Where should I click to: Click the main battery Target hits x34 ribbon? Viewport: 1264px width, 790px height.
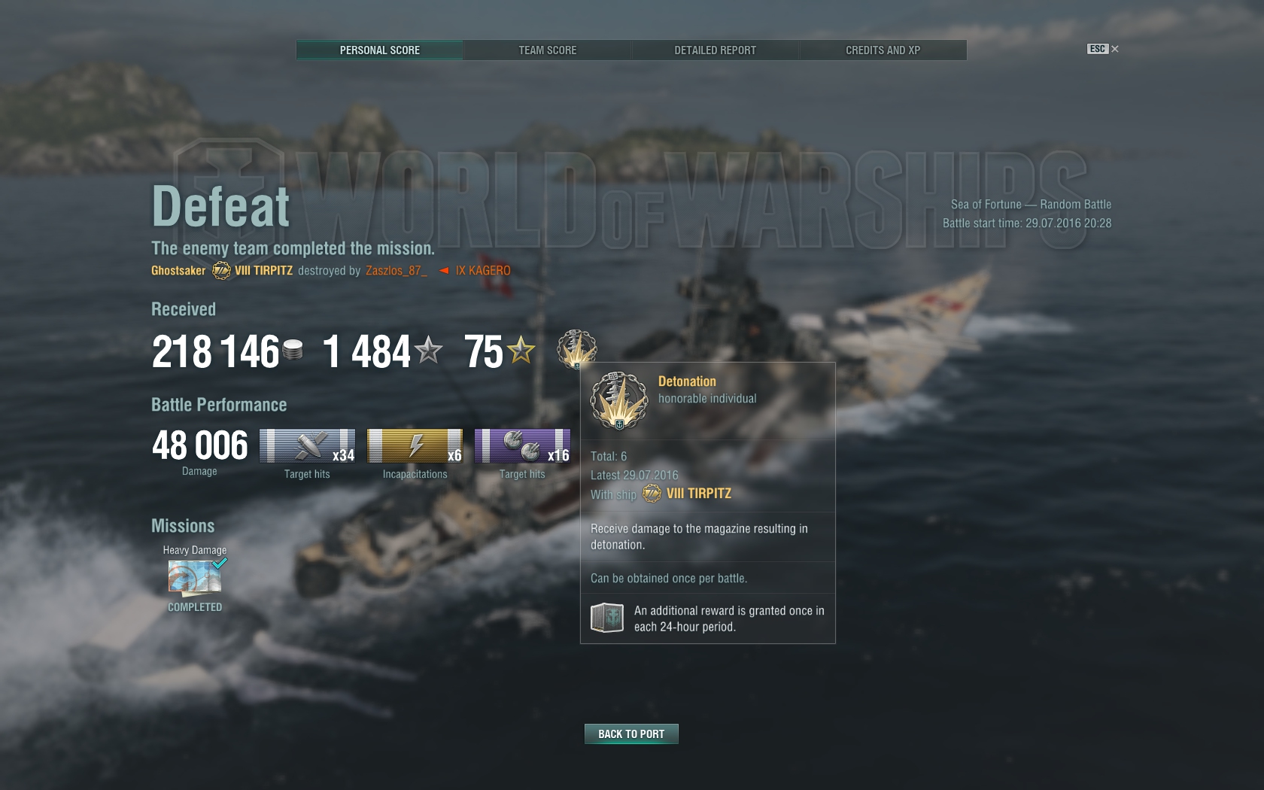[307, 445]
